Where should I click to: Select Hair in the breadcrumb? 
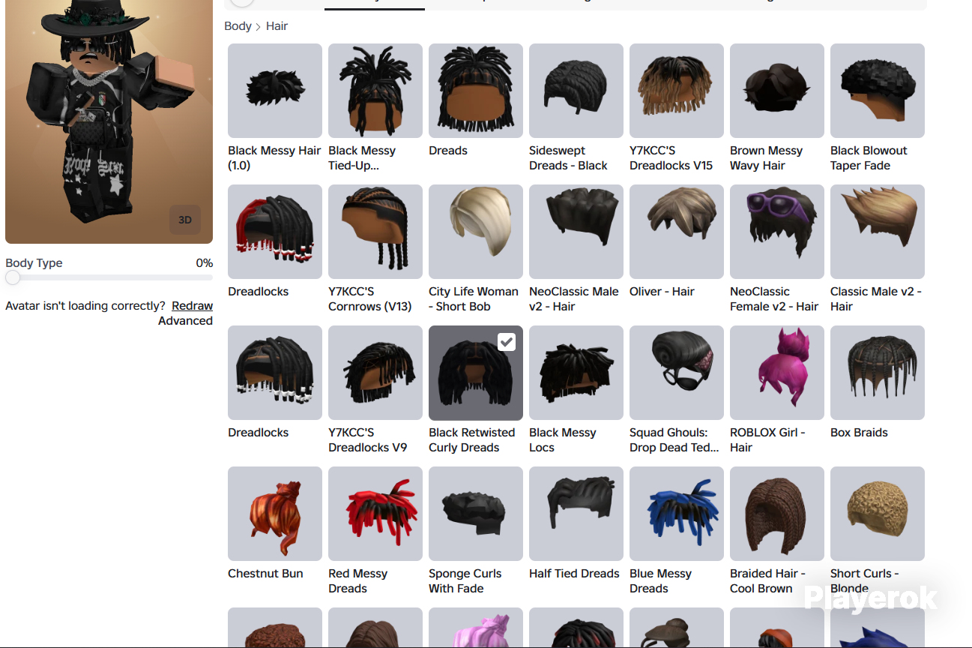pos(277,26)
